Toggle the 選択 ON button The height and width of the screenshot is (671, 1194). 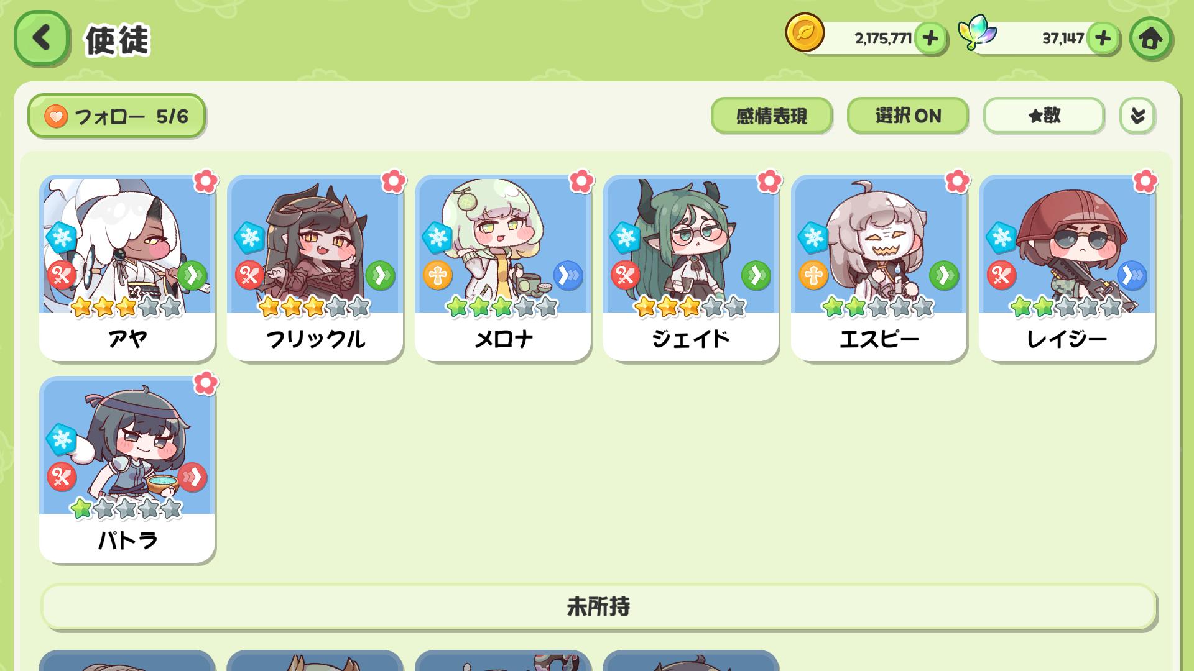907,116
